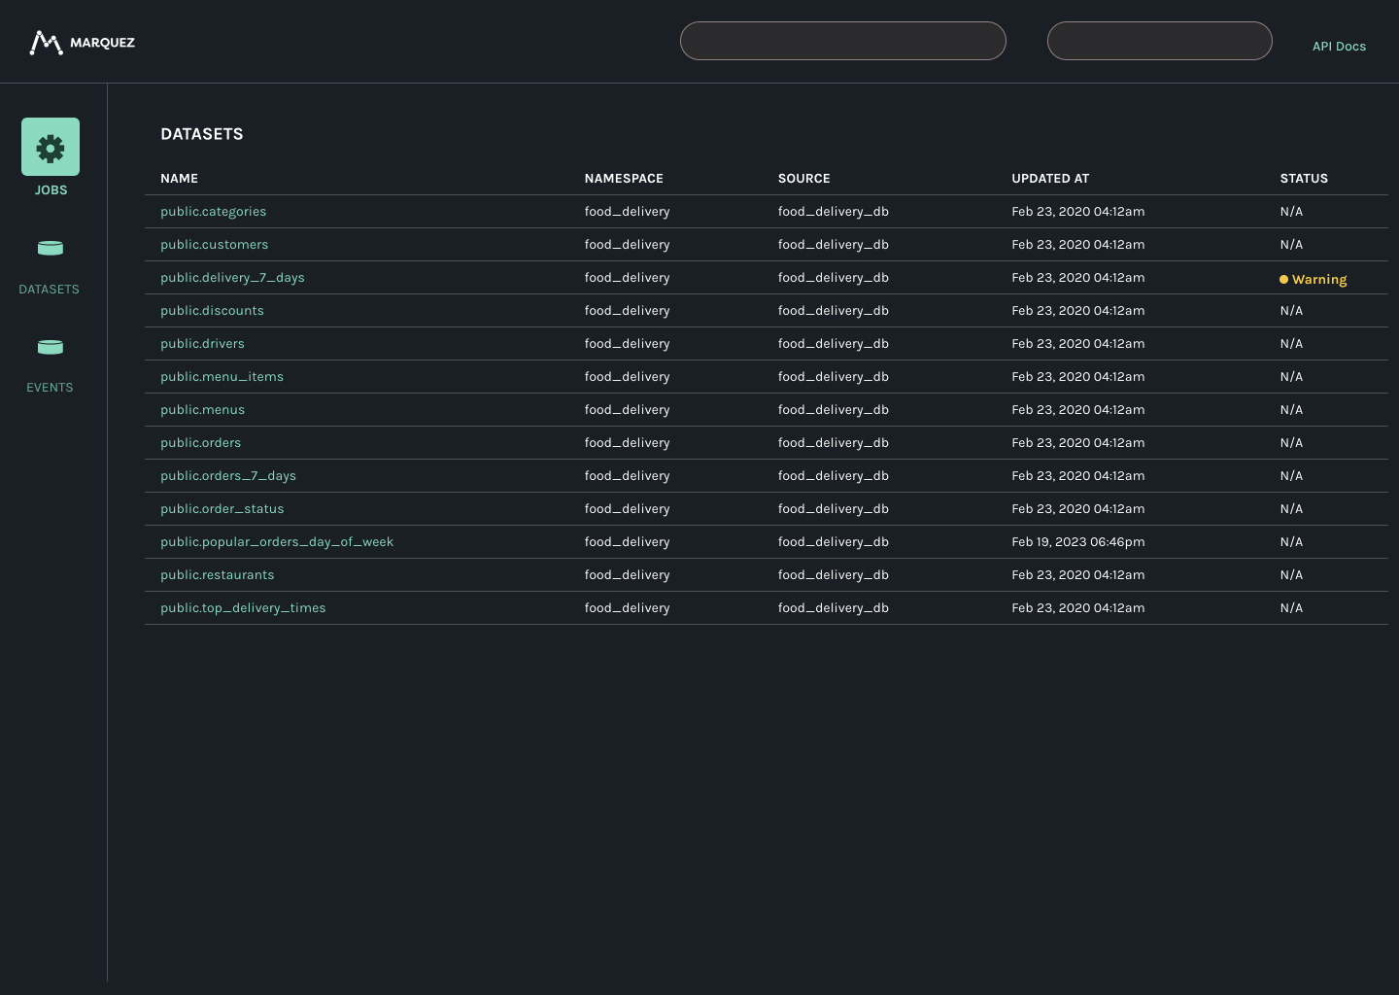Click food_delivery namespace in public.orders row
The width and height of the screenshot is (1399, 995).
tap(627, 443)
